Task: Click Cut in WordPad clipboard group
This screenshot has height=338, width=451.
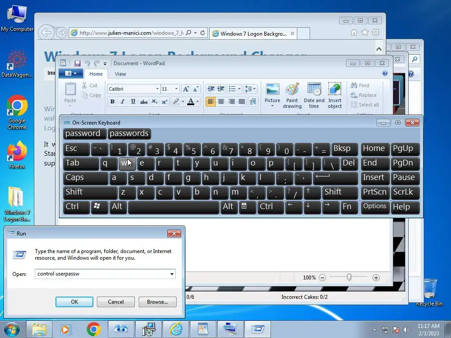Action: (90, 85)
